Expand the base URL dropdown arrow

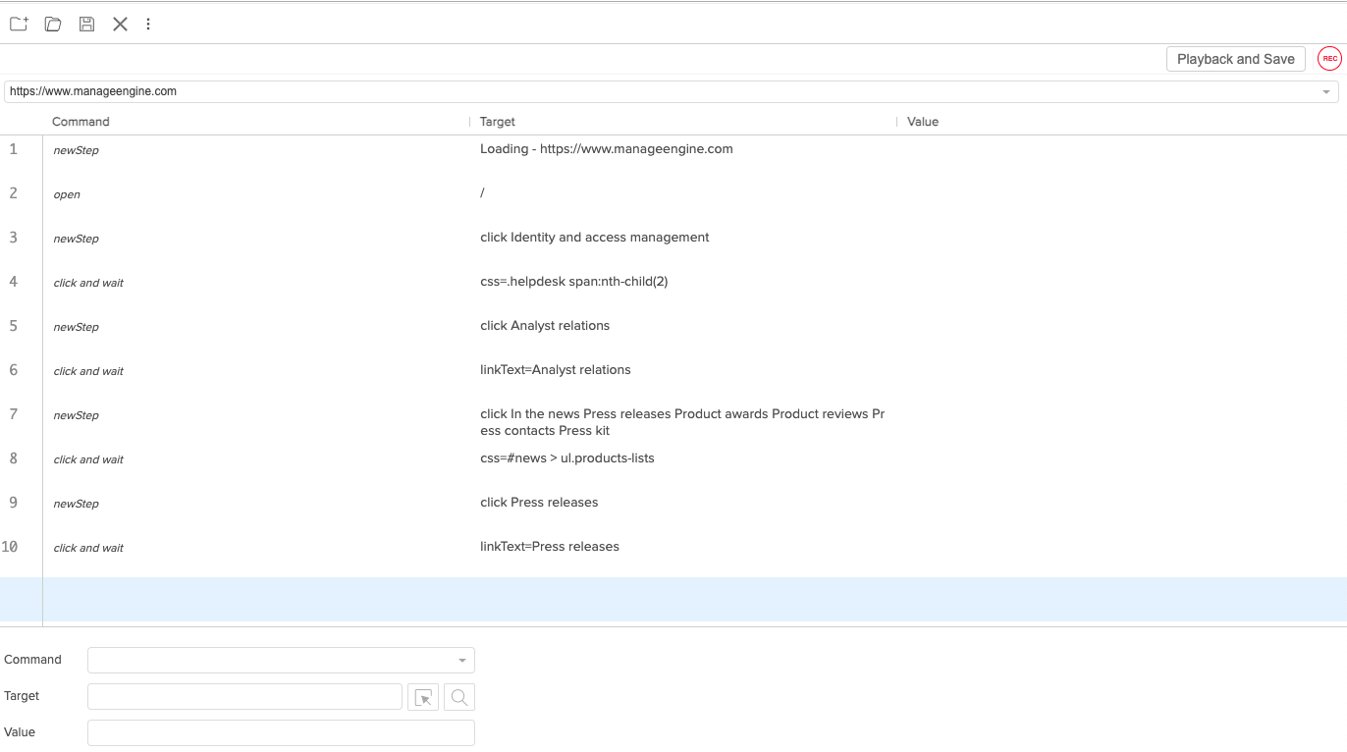(1326, 92)
